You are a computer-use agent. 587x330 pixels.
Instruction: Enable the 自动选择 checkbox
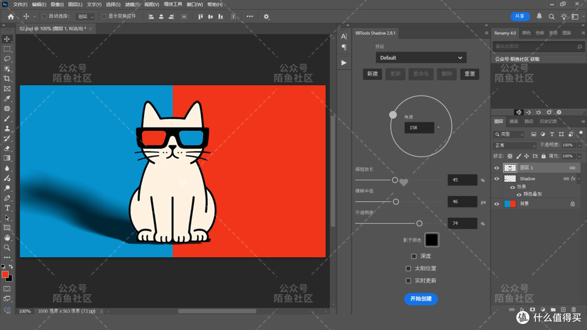point(45,16)
